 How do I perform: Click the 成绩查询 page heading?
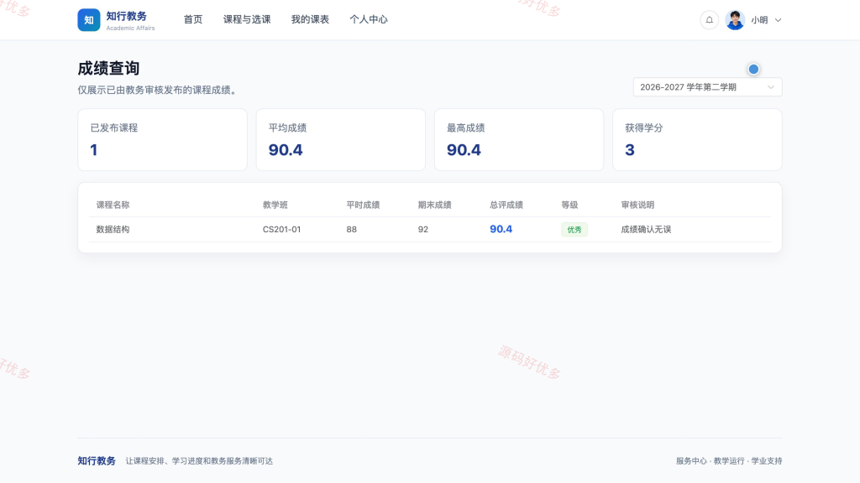tap(108, 69)
